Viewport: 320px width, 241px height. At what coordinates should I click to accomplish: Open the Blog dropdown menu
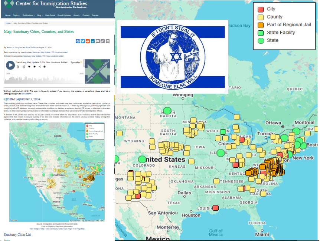pos(40,16)
